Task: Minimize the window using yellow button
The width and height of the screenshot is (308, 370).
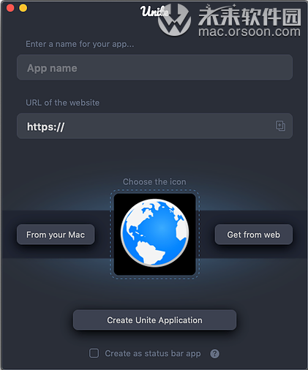Action: coord(23,8)
